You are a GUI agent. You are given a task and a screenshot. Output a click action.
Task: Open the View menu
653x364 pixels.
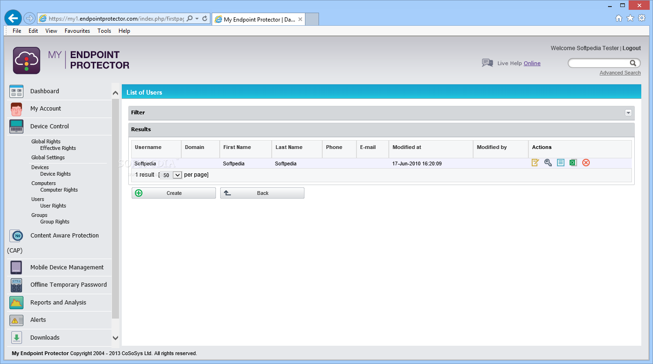52,31
